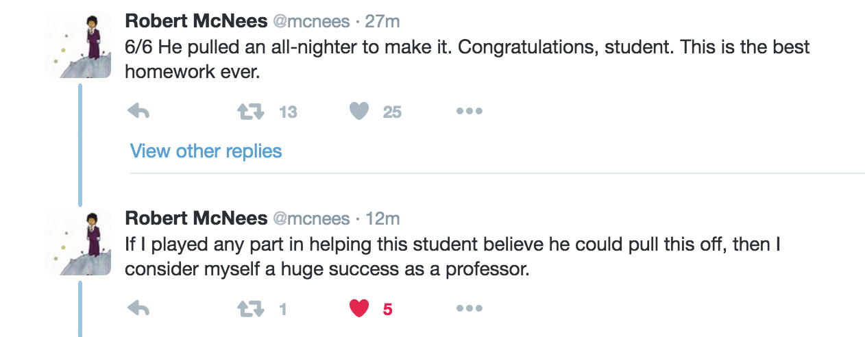Open Robert McNees name on the 27m tweet

point(196,21)
